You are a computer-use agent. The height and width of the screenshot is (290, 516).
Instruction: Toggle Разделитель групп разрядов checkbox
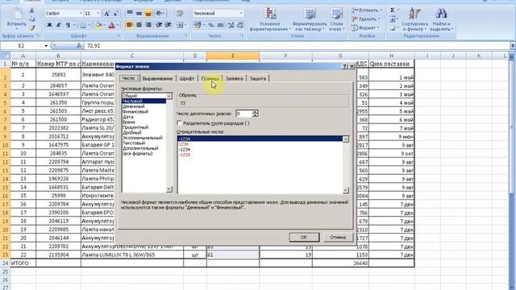(179, 123)
